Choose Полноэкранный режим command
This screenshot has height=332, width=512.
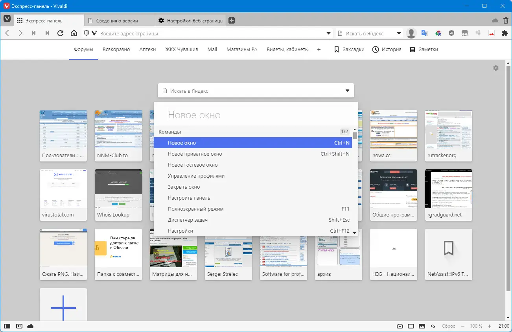click(x=253, y=209)
